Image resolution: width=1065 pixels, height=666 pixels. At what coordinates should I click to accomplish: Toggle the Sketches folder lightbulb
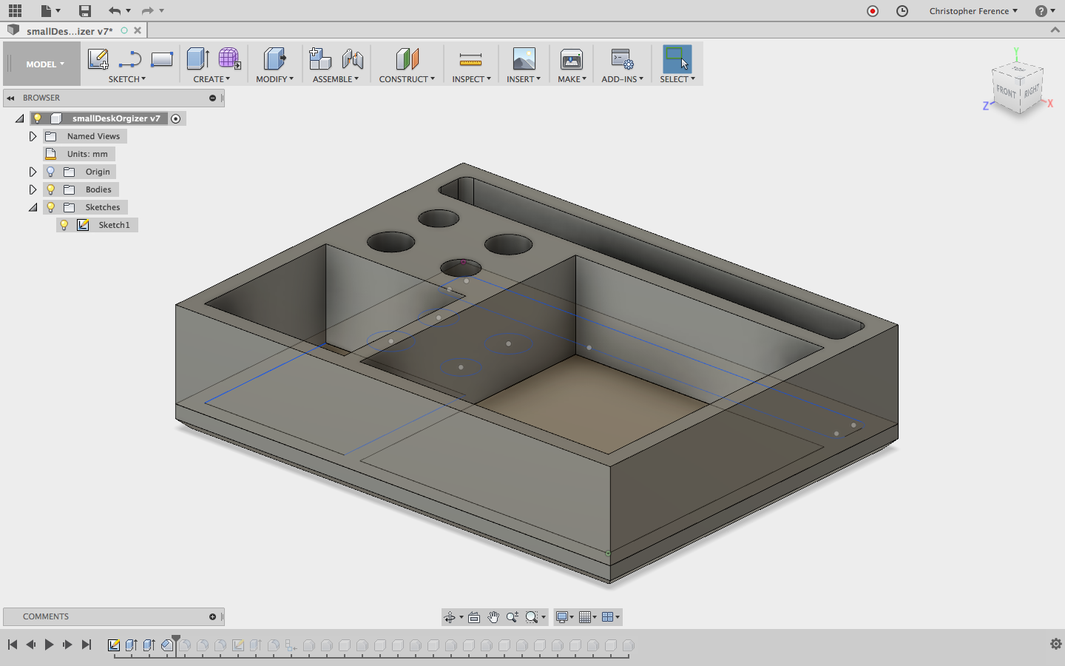click(51, 207)
